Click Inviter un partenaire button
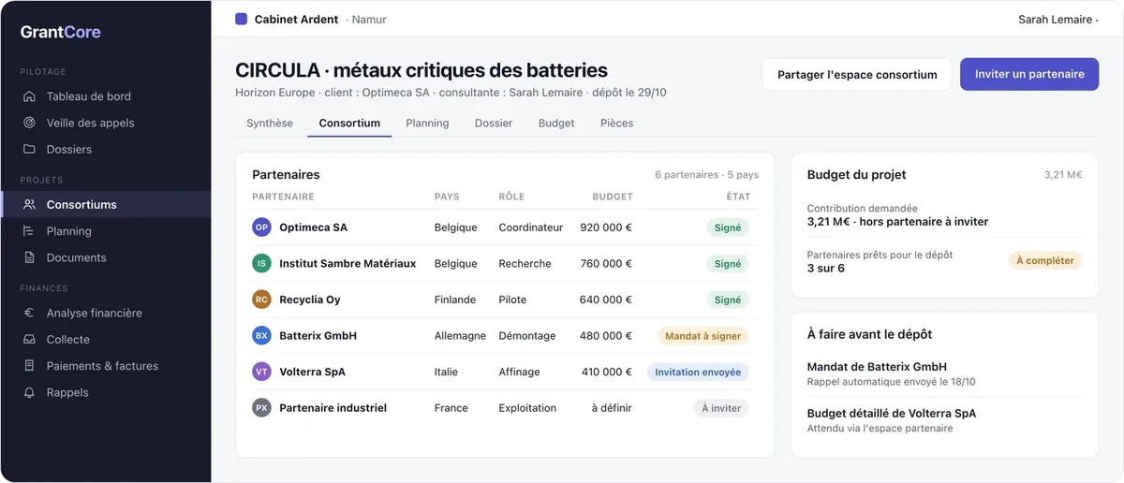Viewport: 1124px width, 483px height. pos(1029,74)
